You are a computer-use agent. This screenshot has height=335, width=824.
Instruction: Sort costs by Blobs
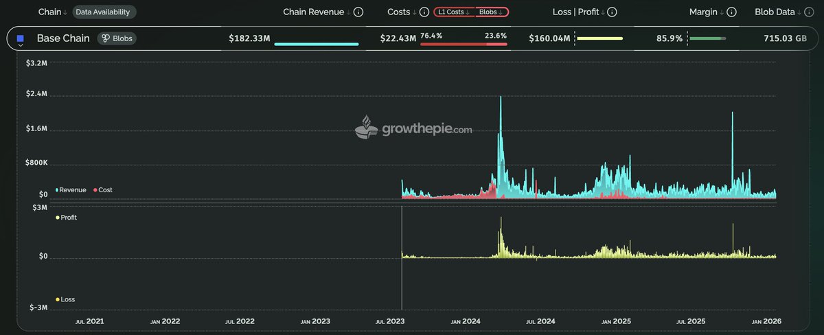tap(491, 12)
